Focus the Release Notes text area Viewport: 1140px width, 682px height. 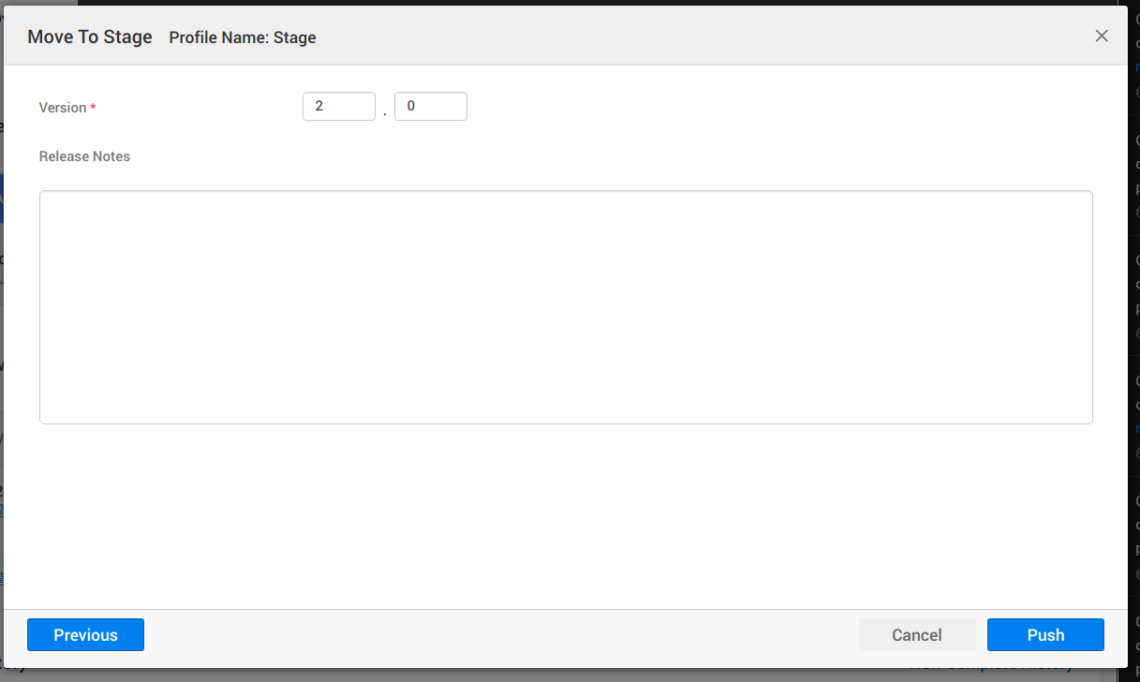(x=566, y=307)
